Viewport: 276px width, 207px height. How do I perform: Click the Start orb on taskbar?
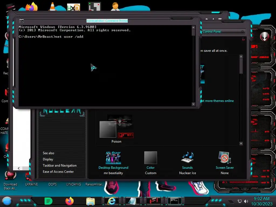click(x=7, y=201)
